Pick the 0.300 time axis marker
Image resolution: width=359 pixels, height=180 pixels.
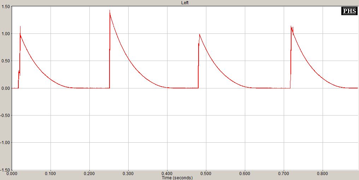click(x=128, y=174)
